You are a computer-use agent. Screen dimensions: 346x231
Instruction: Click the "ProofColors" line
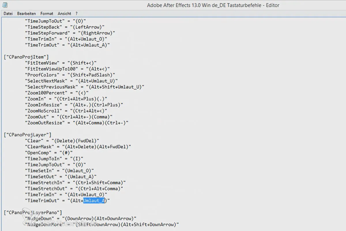70,75
